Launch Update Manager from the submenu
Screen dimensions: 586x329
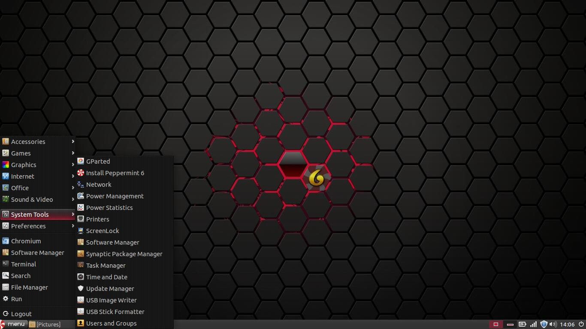tap(124, 289)
